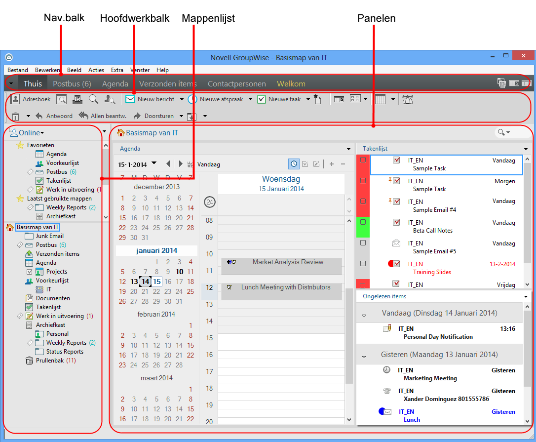Screen dimensions: 536x442
Task: Collapse the Gisteren (Maandag 13 Januari) group
Action: point(364,357)
